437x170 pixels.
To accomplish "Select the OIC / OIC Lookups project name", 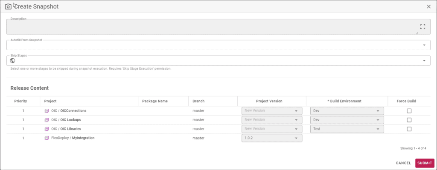I will pos(66,120).
